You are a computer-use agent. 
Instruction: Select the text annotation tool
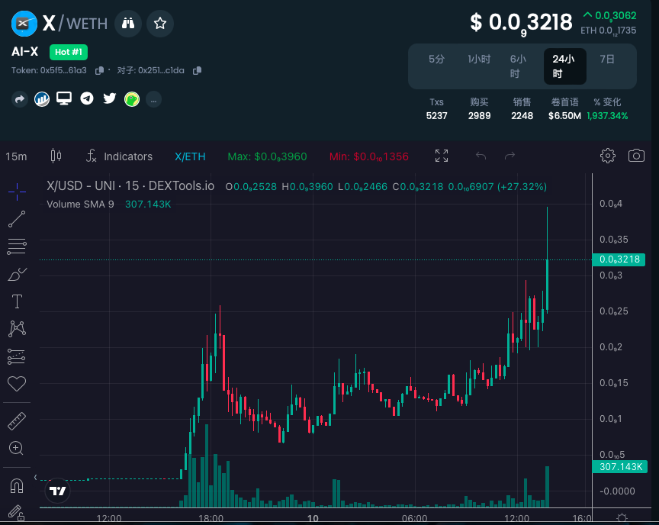tap(17, 301)
